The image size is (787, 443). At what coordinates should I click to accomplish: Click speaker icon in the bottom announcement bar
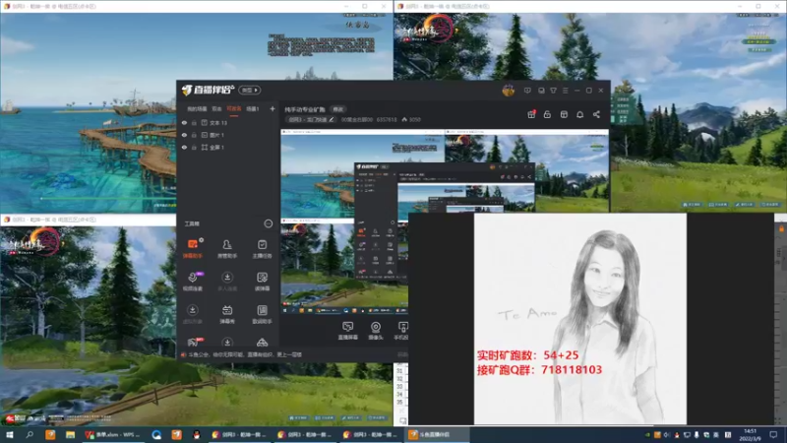pos(183,354)
